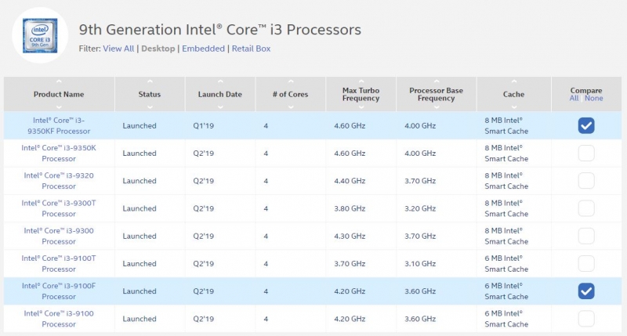The height and width of the screenshot is (336, 627).
Task: Sort Launch Date ascending arrow
Action: (x=220, y=81)
